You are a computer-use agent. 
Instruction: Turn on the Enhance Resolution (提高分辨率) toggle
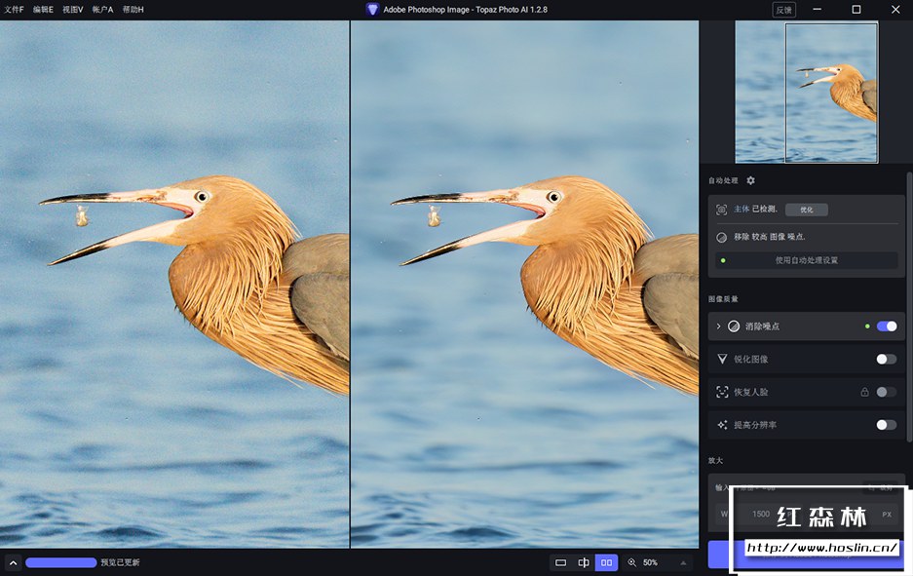886,425
